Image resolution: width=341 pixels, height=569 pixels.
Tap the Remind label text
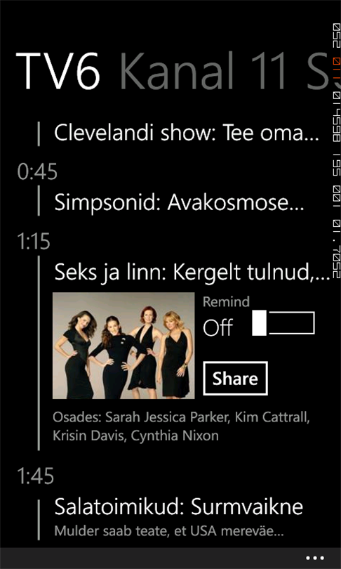[x=226, y=302]
